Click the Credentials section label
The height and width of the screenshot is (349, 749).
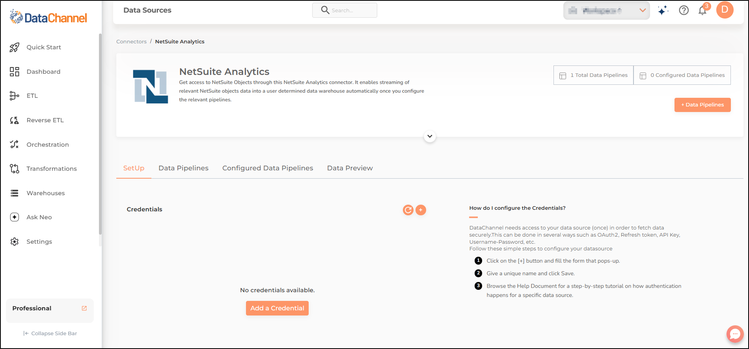144,209
